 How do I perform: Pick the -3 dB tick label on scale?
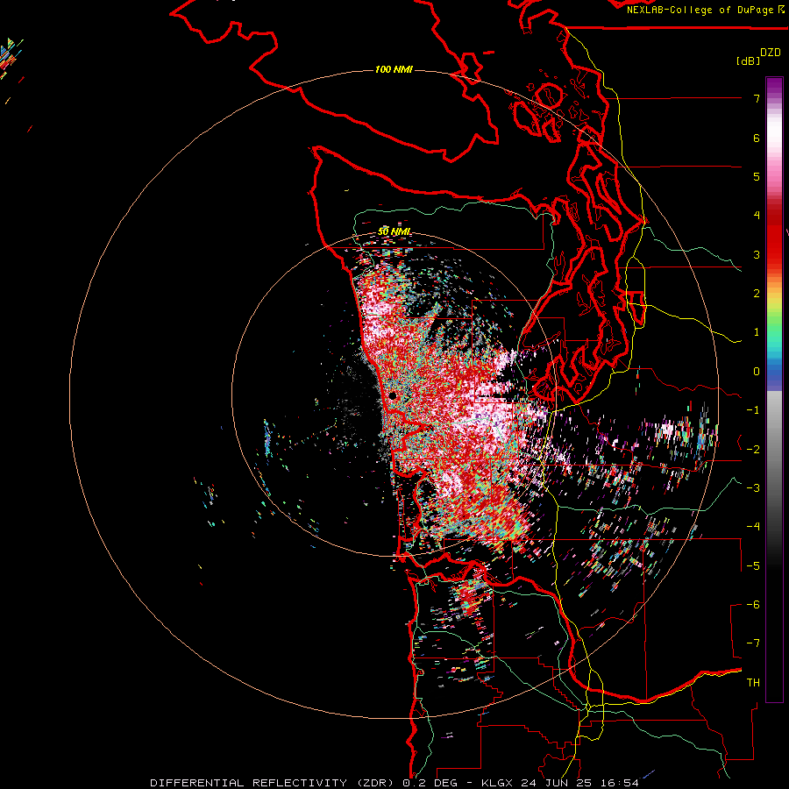pyautogui.click(x=753, y=488)
